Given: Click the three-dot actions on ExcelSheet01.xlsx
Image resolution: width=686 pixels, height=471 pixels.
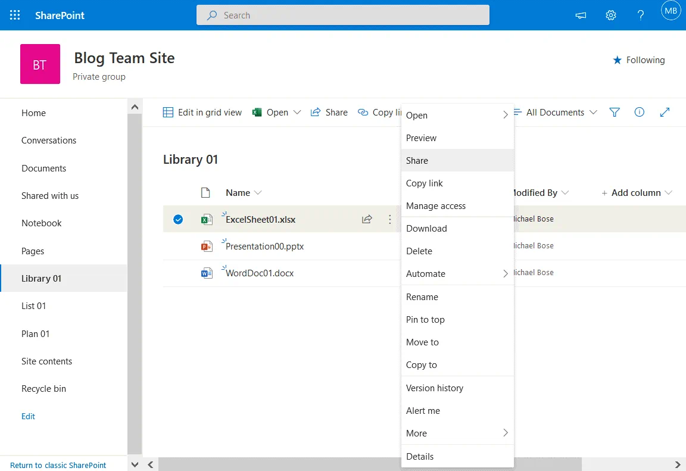Looking at the screenshot, I should click(x=390, y=219).
